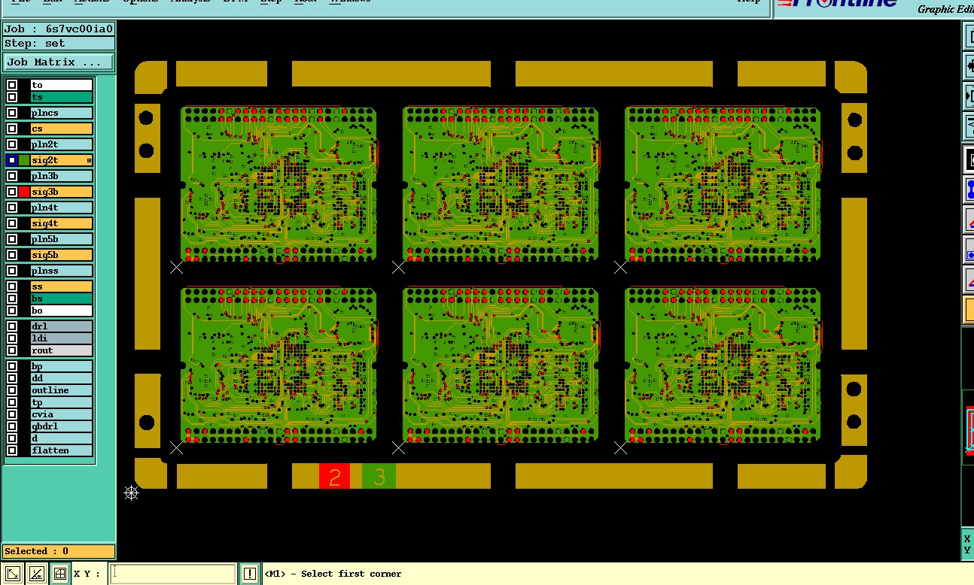Click the origin datum marker on canvas
974x585 pixels.
tap(132, 493)
